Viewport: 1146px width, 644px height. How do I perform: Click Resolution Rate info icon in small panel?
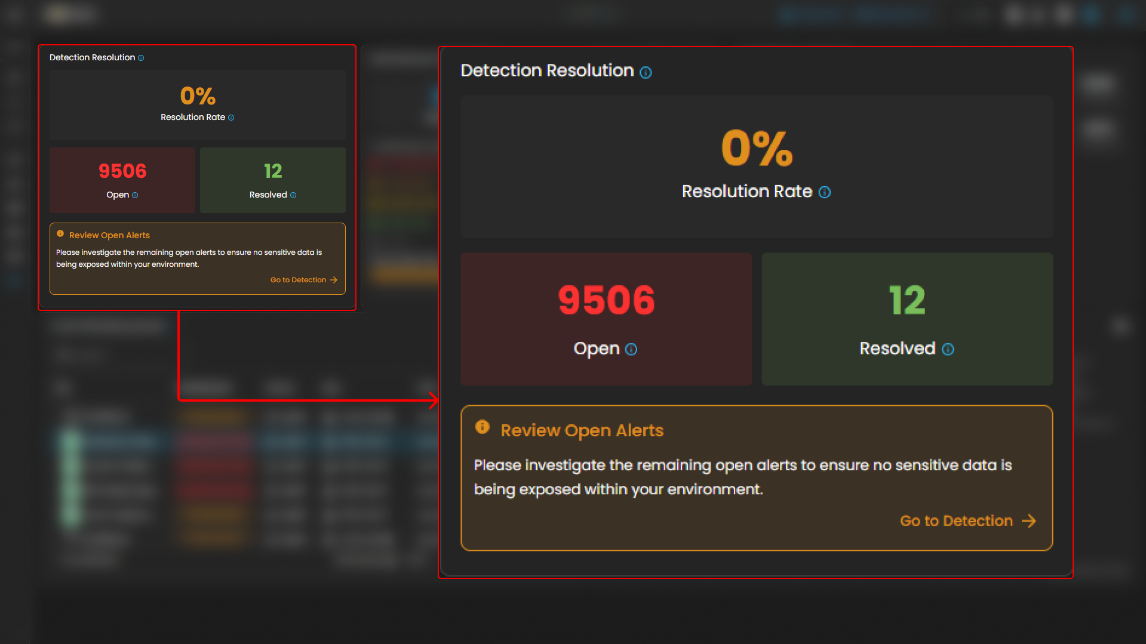coord(231,118)
